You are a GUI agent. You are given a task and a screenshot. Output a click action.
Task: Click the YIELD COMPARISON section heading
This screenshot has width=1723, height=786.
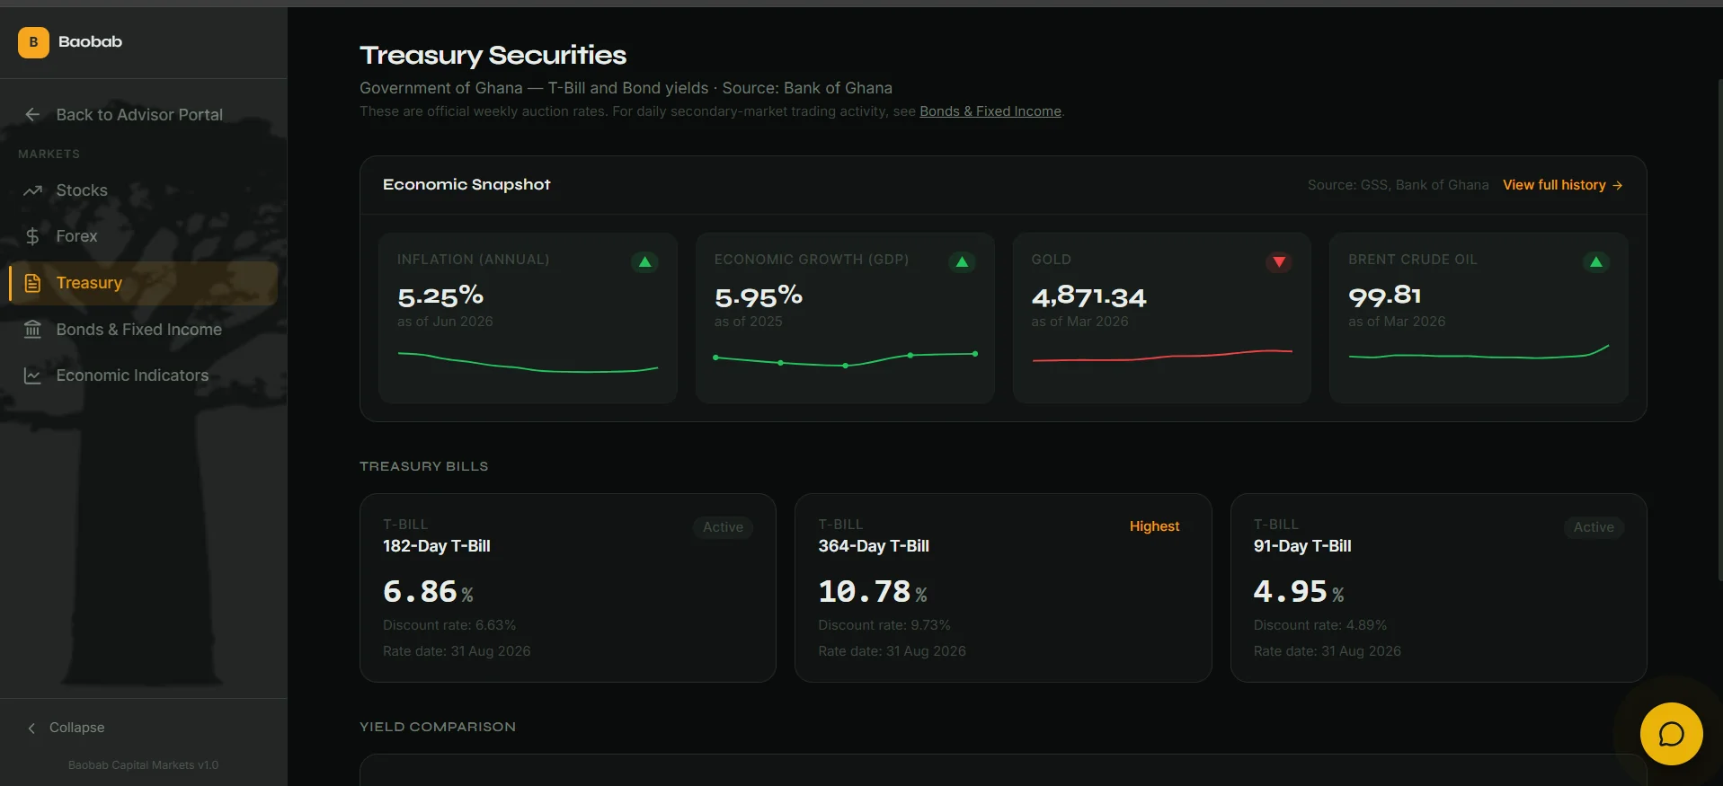pyautogui.click(x=438, y=727)
